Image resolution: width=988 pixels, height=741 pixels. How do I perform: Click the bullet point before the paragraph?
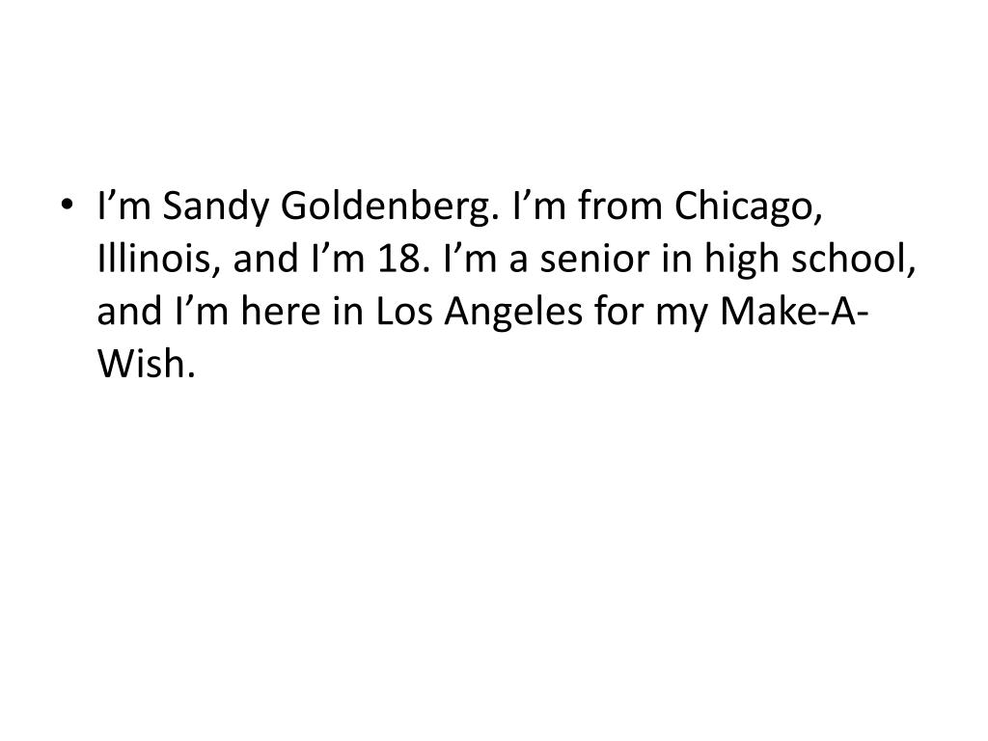click(x=67, y=205)
